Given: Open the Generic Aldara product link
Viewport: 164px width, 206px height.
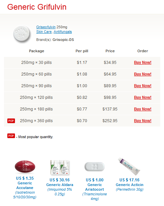Looking at the screenshot, I should (x=60, y=185).
